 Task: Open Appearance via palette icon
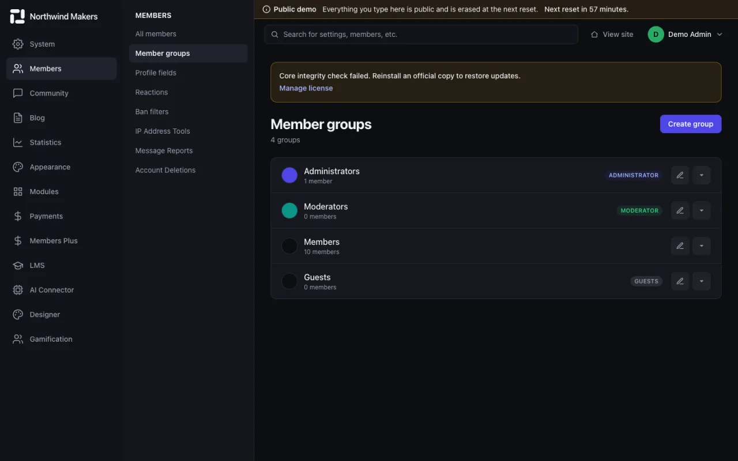(x=18, y=167)
